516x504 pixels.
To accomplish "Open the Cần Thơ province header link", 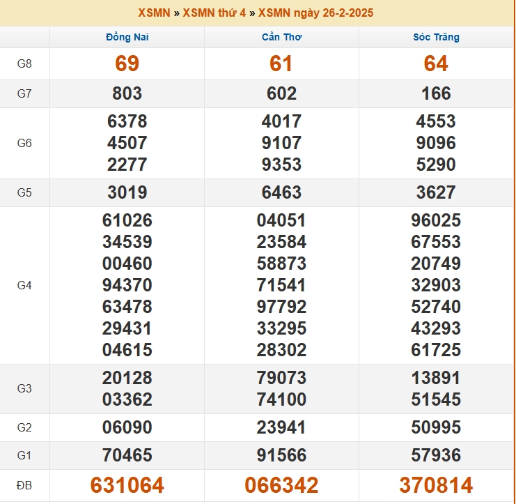I will coord(282,37).
